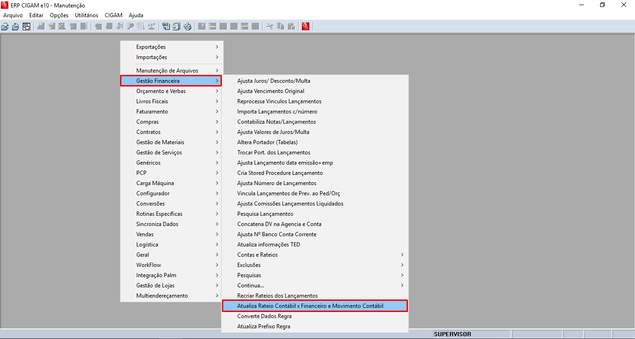635x339 pixels.
Task: Select Ajusta Juros/ Desconto/Multa
Action: tap(315, 81)
